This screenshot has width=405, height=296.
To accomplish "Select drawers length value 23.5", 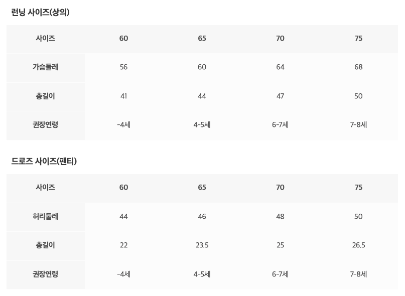I will click(x=202, y=245).
